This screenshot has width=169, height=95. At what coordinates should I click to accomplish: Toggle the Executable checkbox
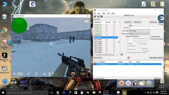pyautogui.click(x=139, y=44)
